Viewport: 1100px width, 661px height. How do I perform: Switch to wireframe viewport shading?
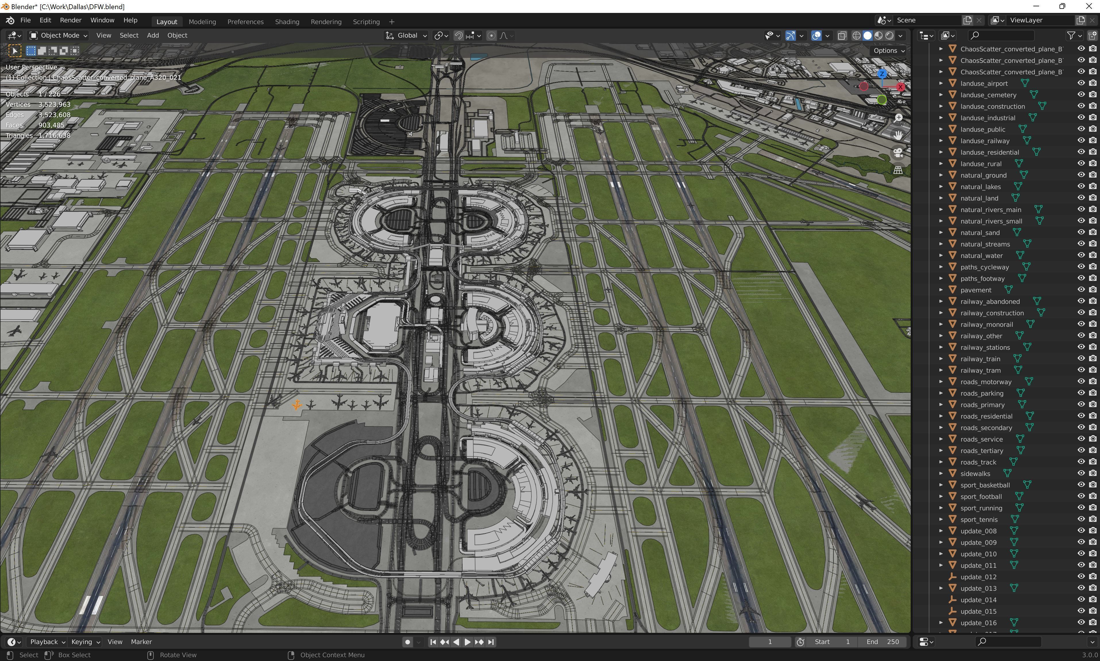pos(857,36)
